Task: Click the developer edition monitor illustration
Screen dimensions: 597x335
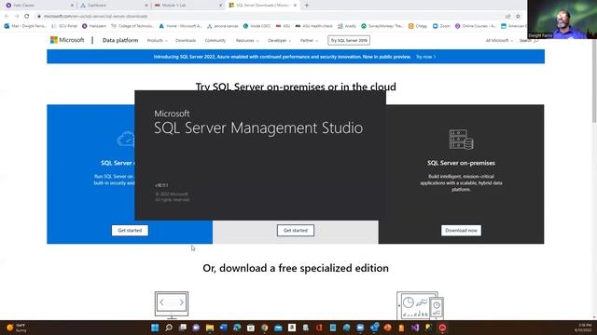Action: pos(172,305)
